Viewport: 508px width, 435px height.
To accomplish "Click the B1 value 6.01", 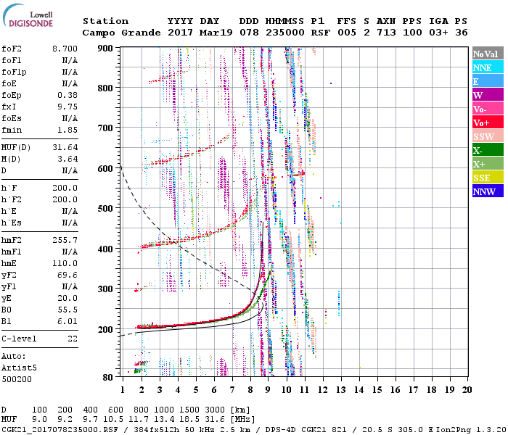I will point(67,321).
